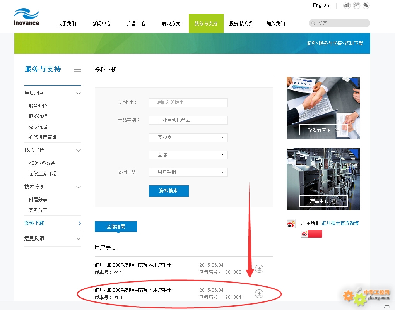The width and height of the screenshot is (395, 310).
Task: Click the 产品中心 banner button
Action: (323, 201)
